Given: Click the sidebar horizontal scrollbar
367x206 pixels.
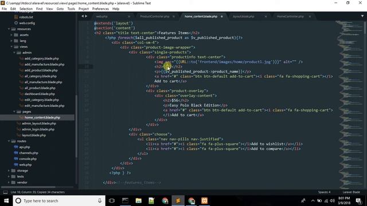Looking at the screenshot, I should pyautogui.click(x=28, y=187).
